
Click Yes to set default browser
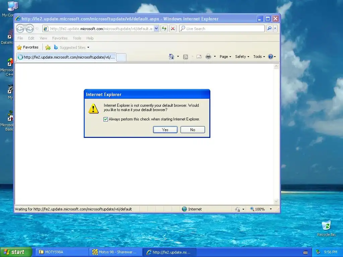coord(165,130)
